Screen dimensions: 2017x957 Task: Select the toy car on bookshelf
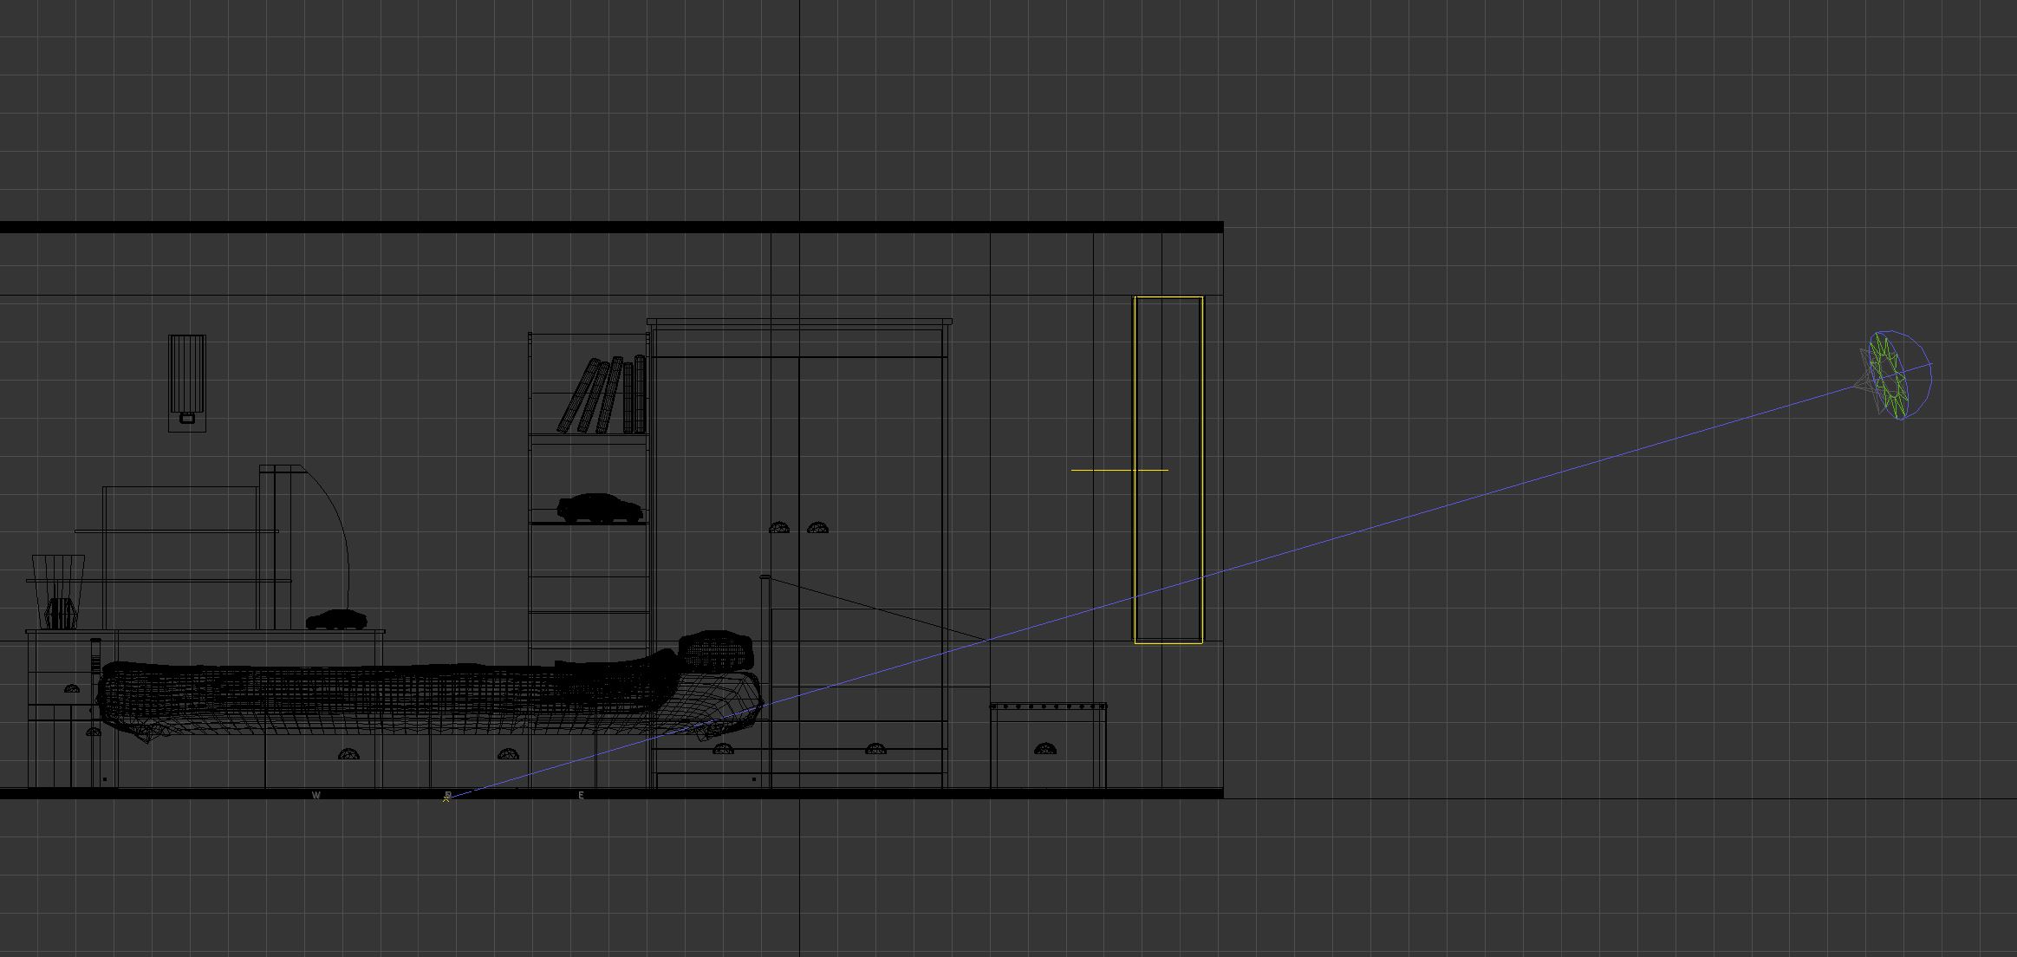pos(600,508)
